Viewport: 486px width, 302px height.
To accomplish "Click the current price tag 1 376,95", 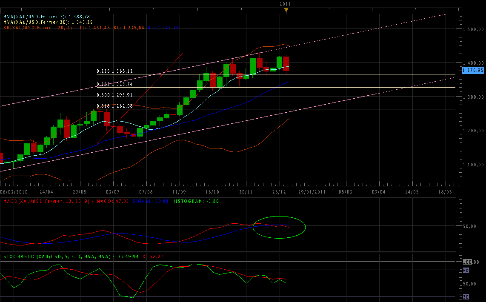I will [473, 71].
